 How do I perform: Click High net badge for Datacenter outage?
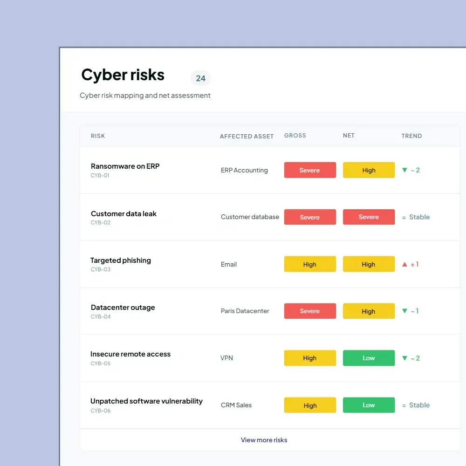pyautogui.click(x=369, y=311)
